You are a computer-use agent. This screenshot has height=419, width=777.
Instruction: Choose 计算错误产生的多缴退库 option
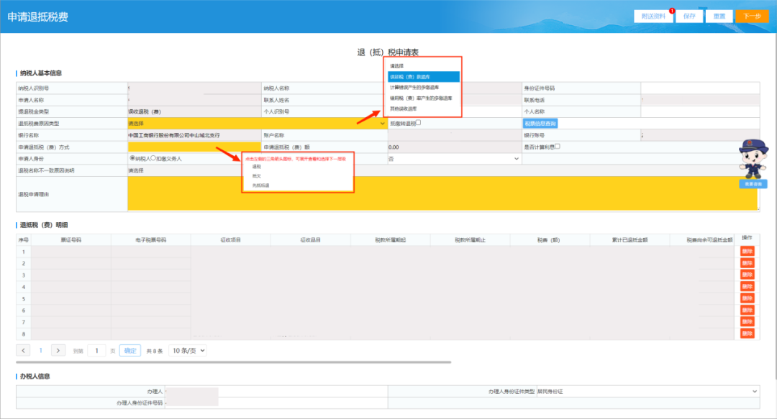click(x=414, y=88)
